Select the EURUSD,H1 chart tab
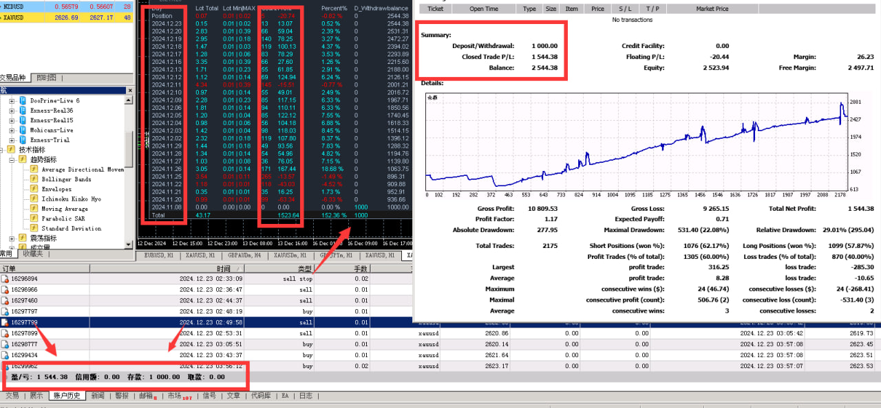Image resolution: width=881 pixels, height=408 pixels. pos(158,255)
